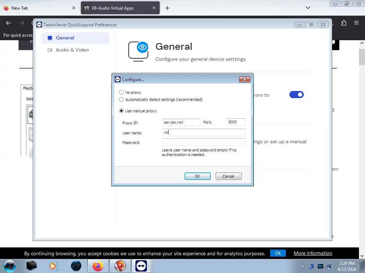Show hidden system tray icons arrow
The width and height of the screenshot is (365, 273).
click(303, 266)
